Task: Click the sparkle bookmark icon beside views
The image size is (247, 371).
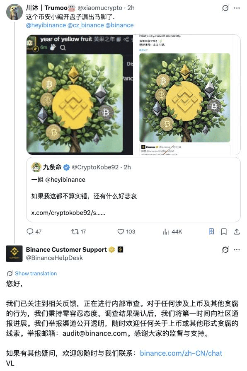Action: click(211, 231)
